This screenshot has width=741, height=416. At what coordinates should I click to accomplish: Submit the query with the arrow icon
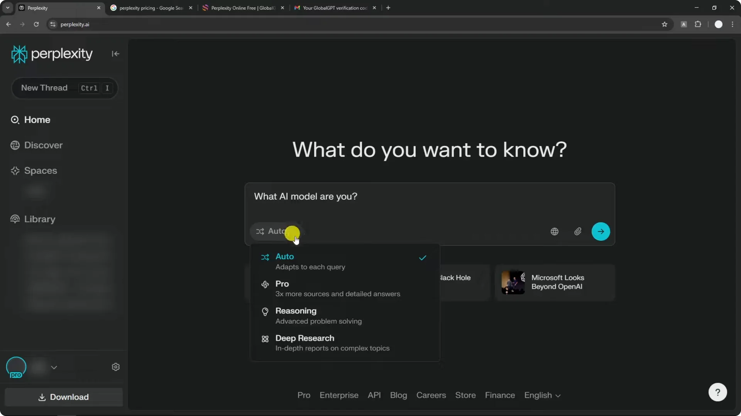(601, 231)
